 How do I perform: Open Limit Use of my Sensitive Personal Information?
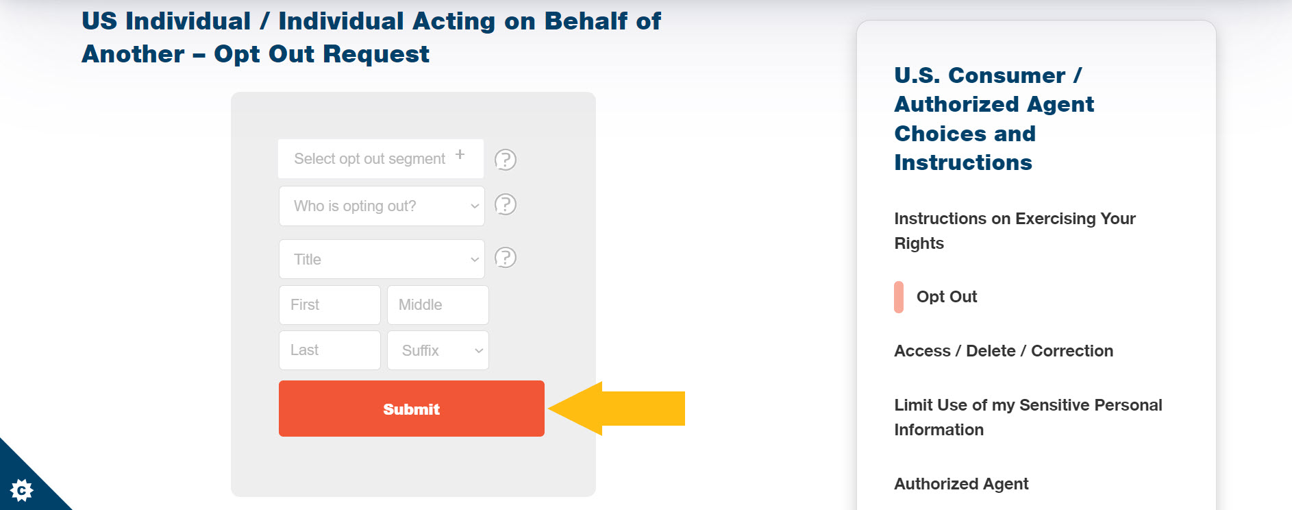pyautogui.click(x=1028, y=417)
